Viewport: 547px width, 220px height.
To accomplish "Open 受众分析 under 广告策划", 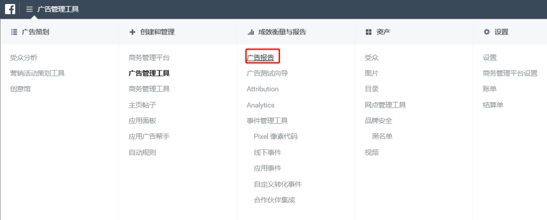I will [23, 58].
